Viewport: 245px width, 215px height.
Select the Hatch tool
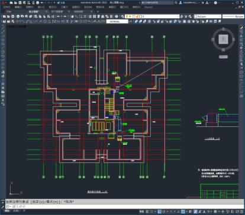point(3,84)
